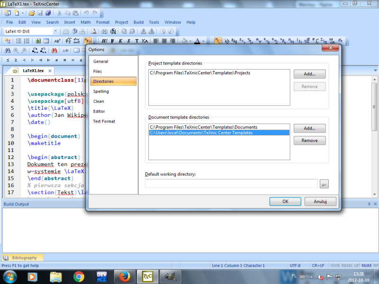
Task: Click the Save All icon
Action: click(x=48, y=13)
